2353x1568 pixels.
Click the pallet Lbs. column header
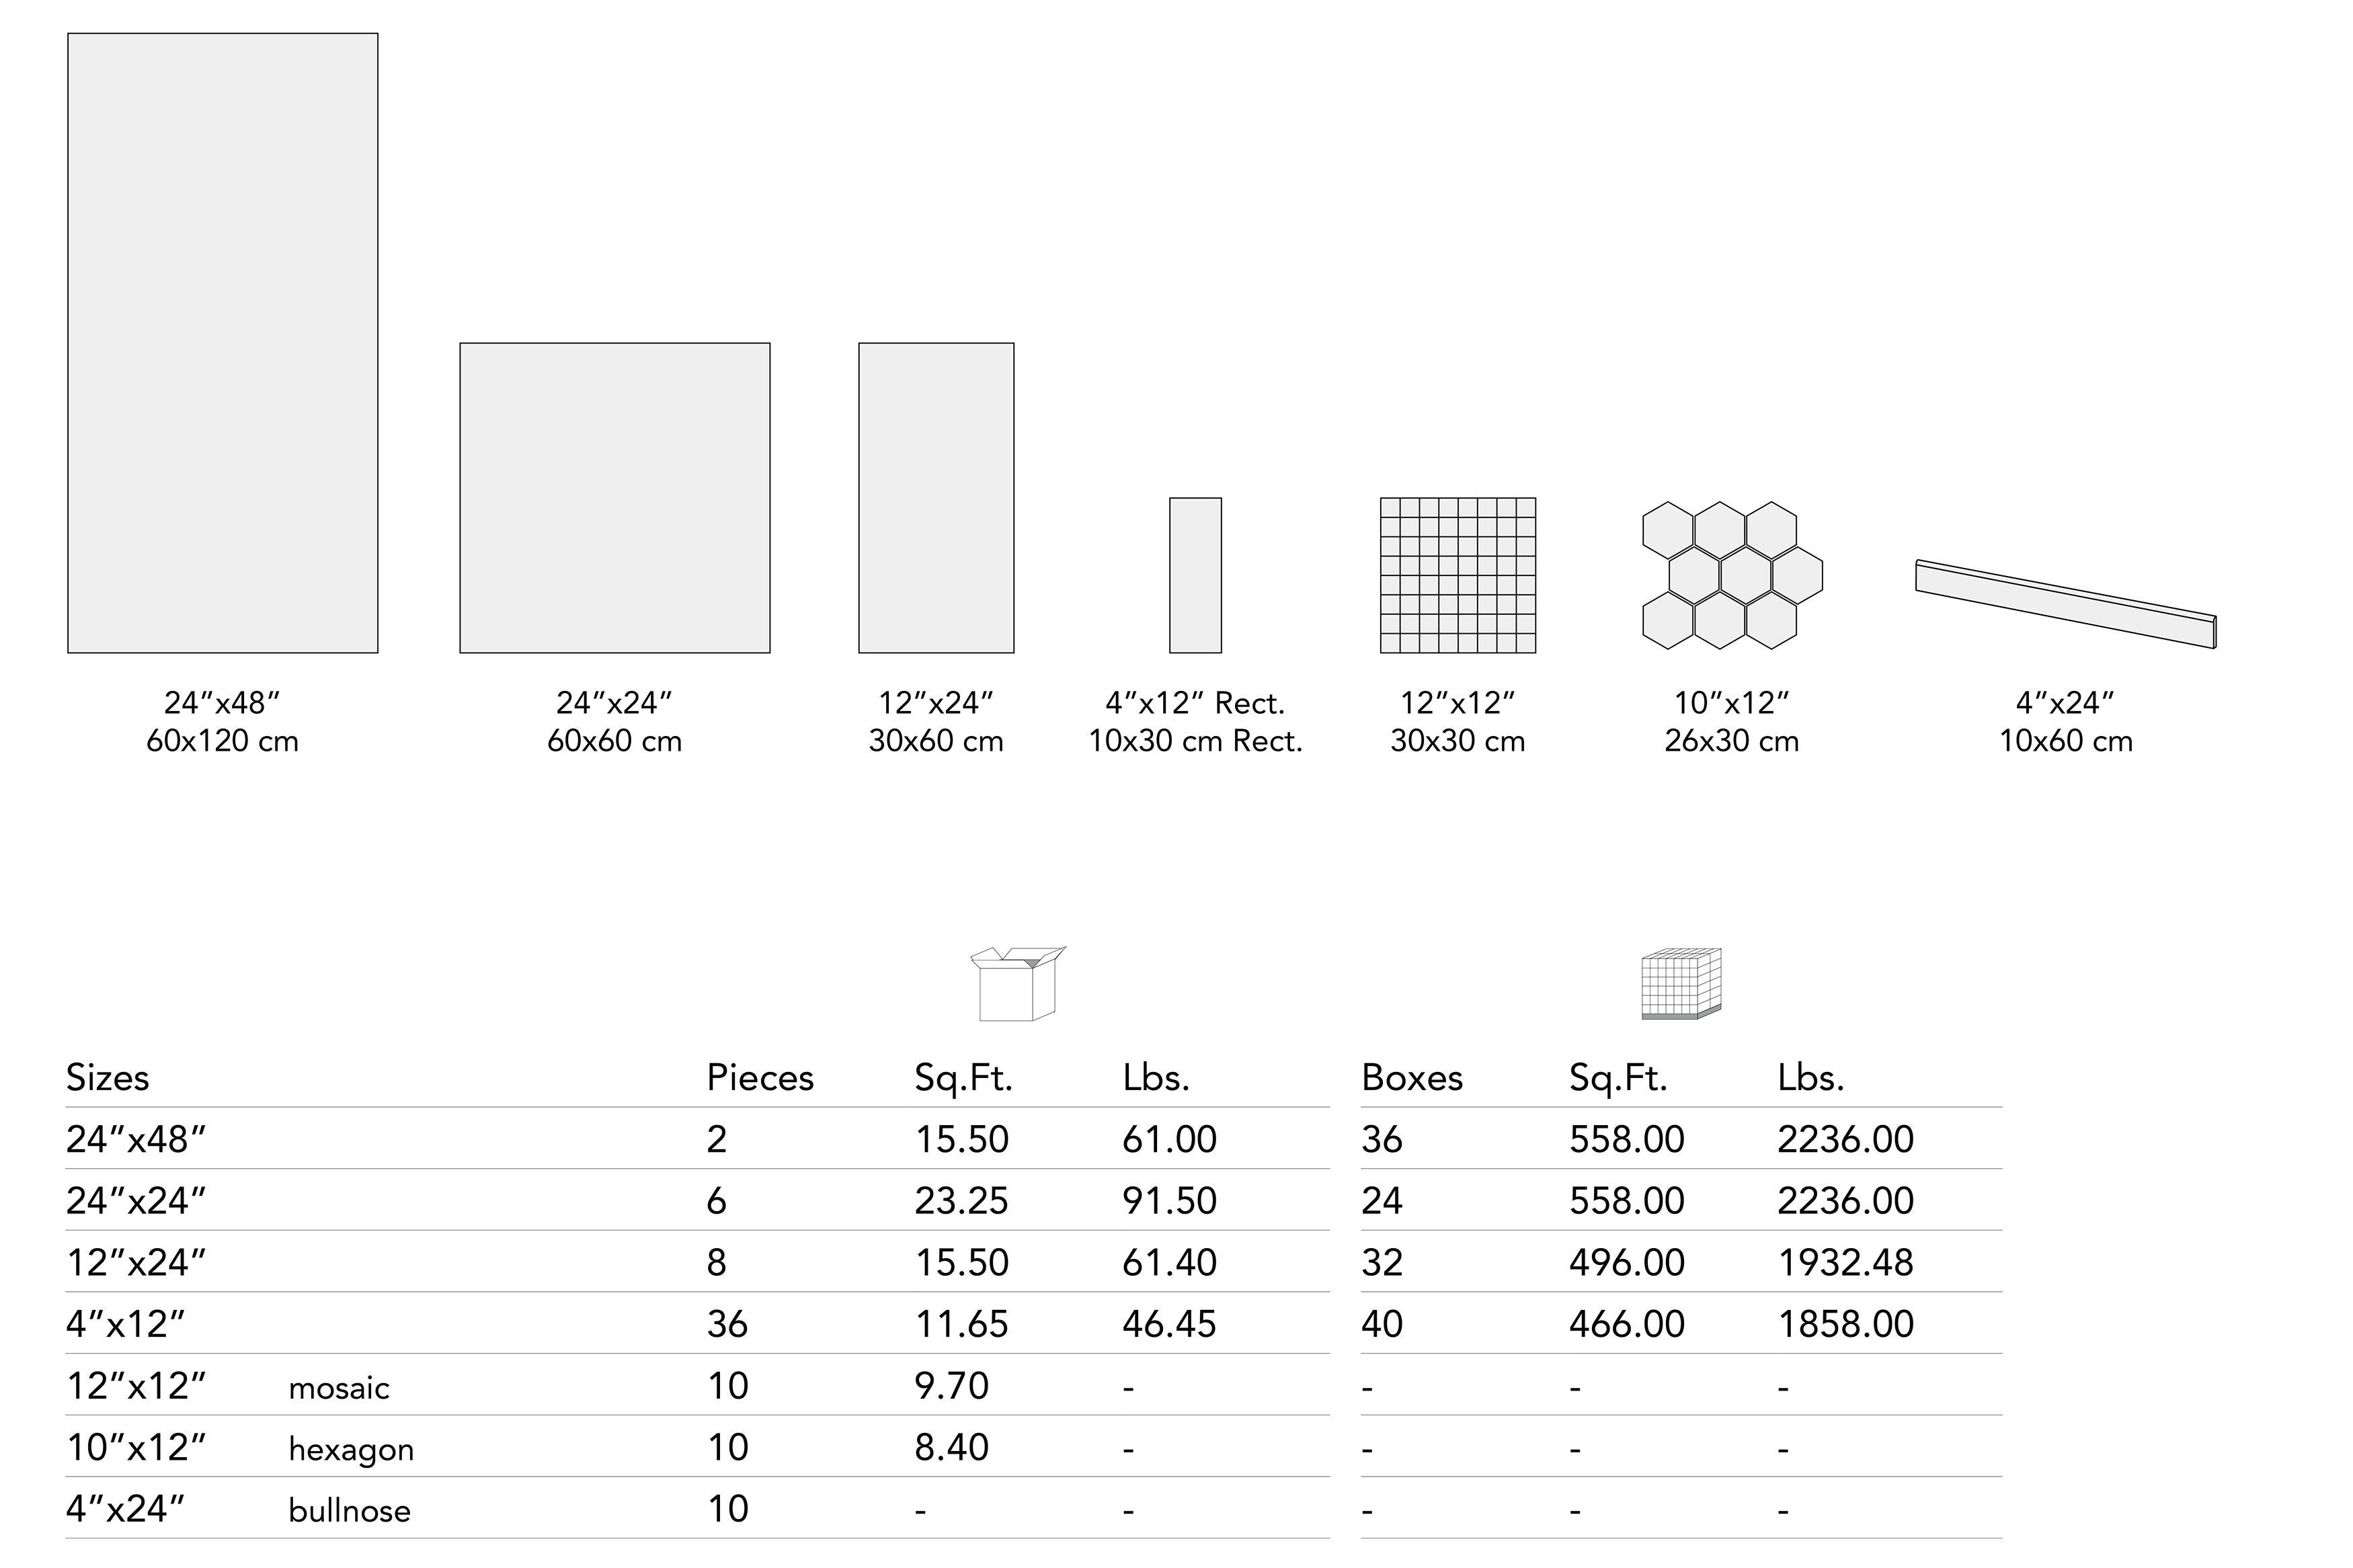[x=1809, y=1078]
